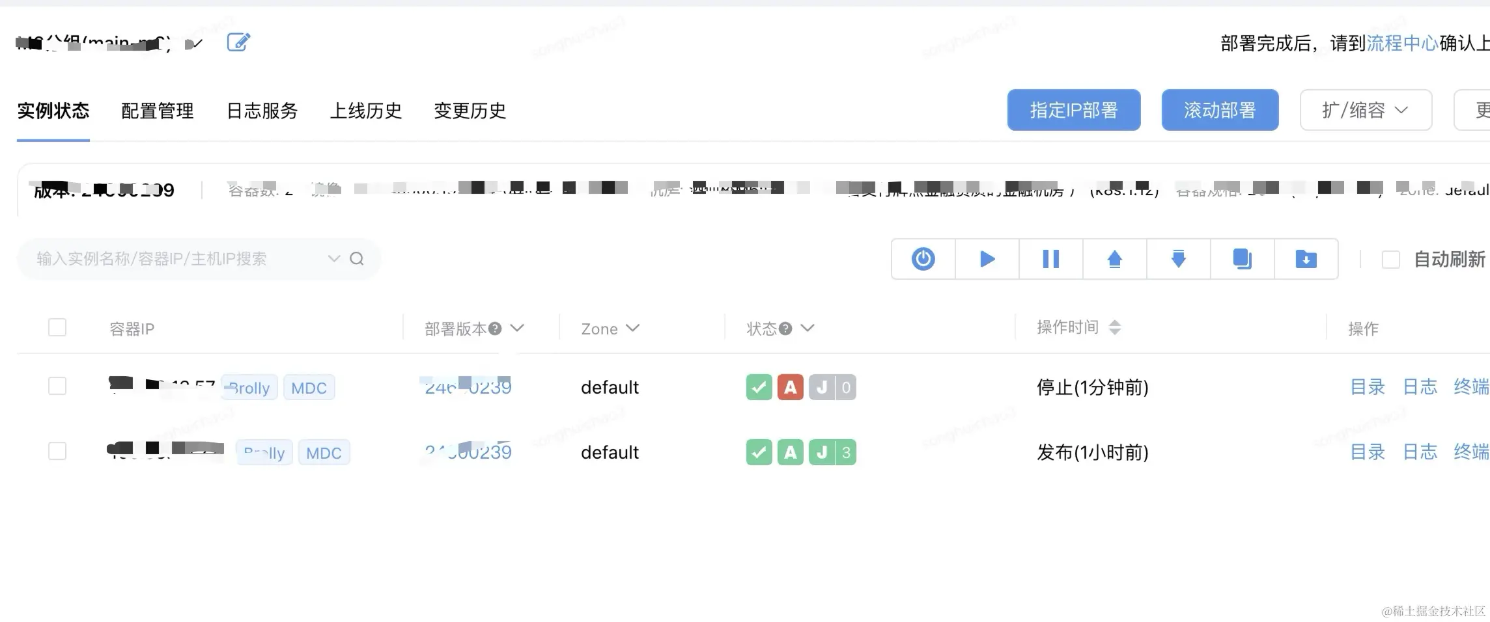The image size is (1490, 622).
Task: Open the search type dropdown chevron
Action: click(x=334, y=259)
